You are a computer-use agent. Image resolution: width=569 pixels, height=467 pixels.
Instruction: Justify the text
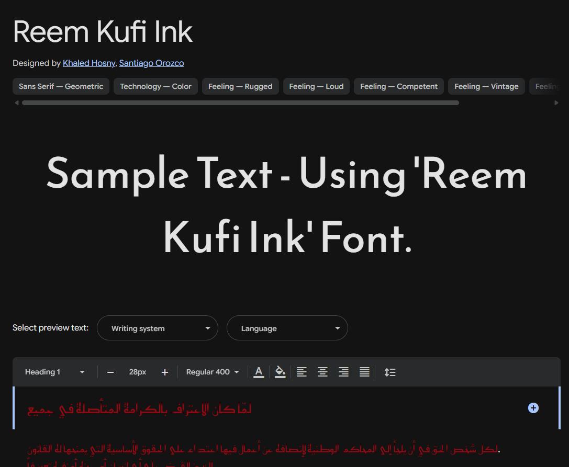[364, 372]
